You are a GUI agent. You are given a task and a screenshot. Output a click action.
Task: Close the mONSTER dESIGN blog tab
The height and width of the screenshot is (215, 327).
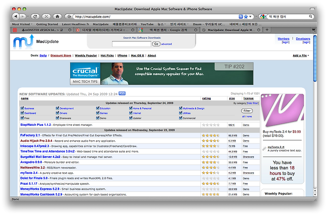point(70,30)
